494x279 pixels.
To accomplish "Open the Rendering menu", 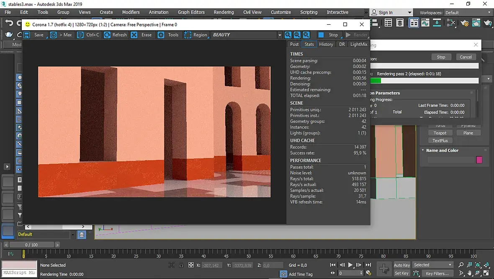I will click(224, 12).
